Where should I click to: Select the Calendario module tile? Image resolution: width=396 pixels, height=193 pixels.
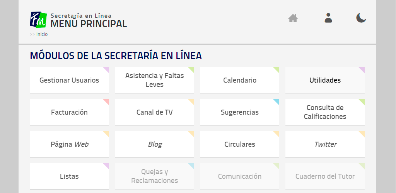pos(239,80)
